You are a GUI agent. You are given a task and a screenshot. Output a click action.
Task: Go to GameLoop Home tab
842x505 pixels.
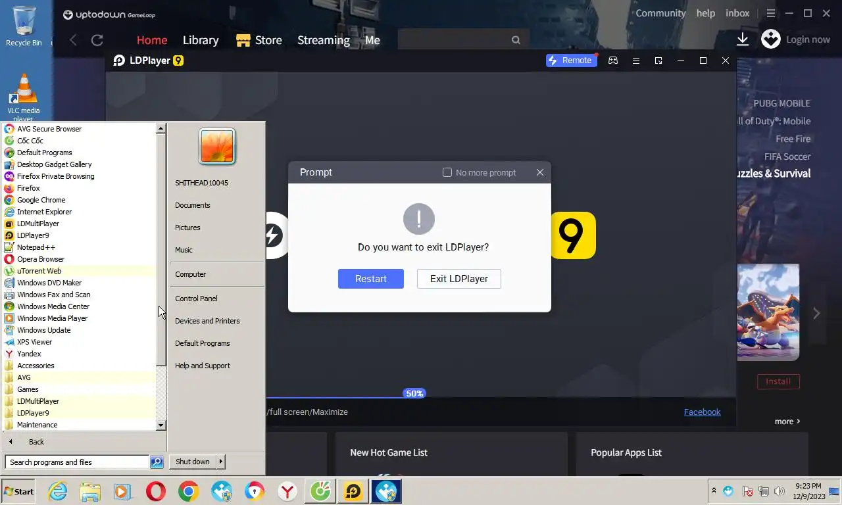[152, 40]
